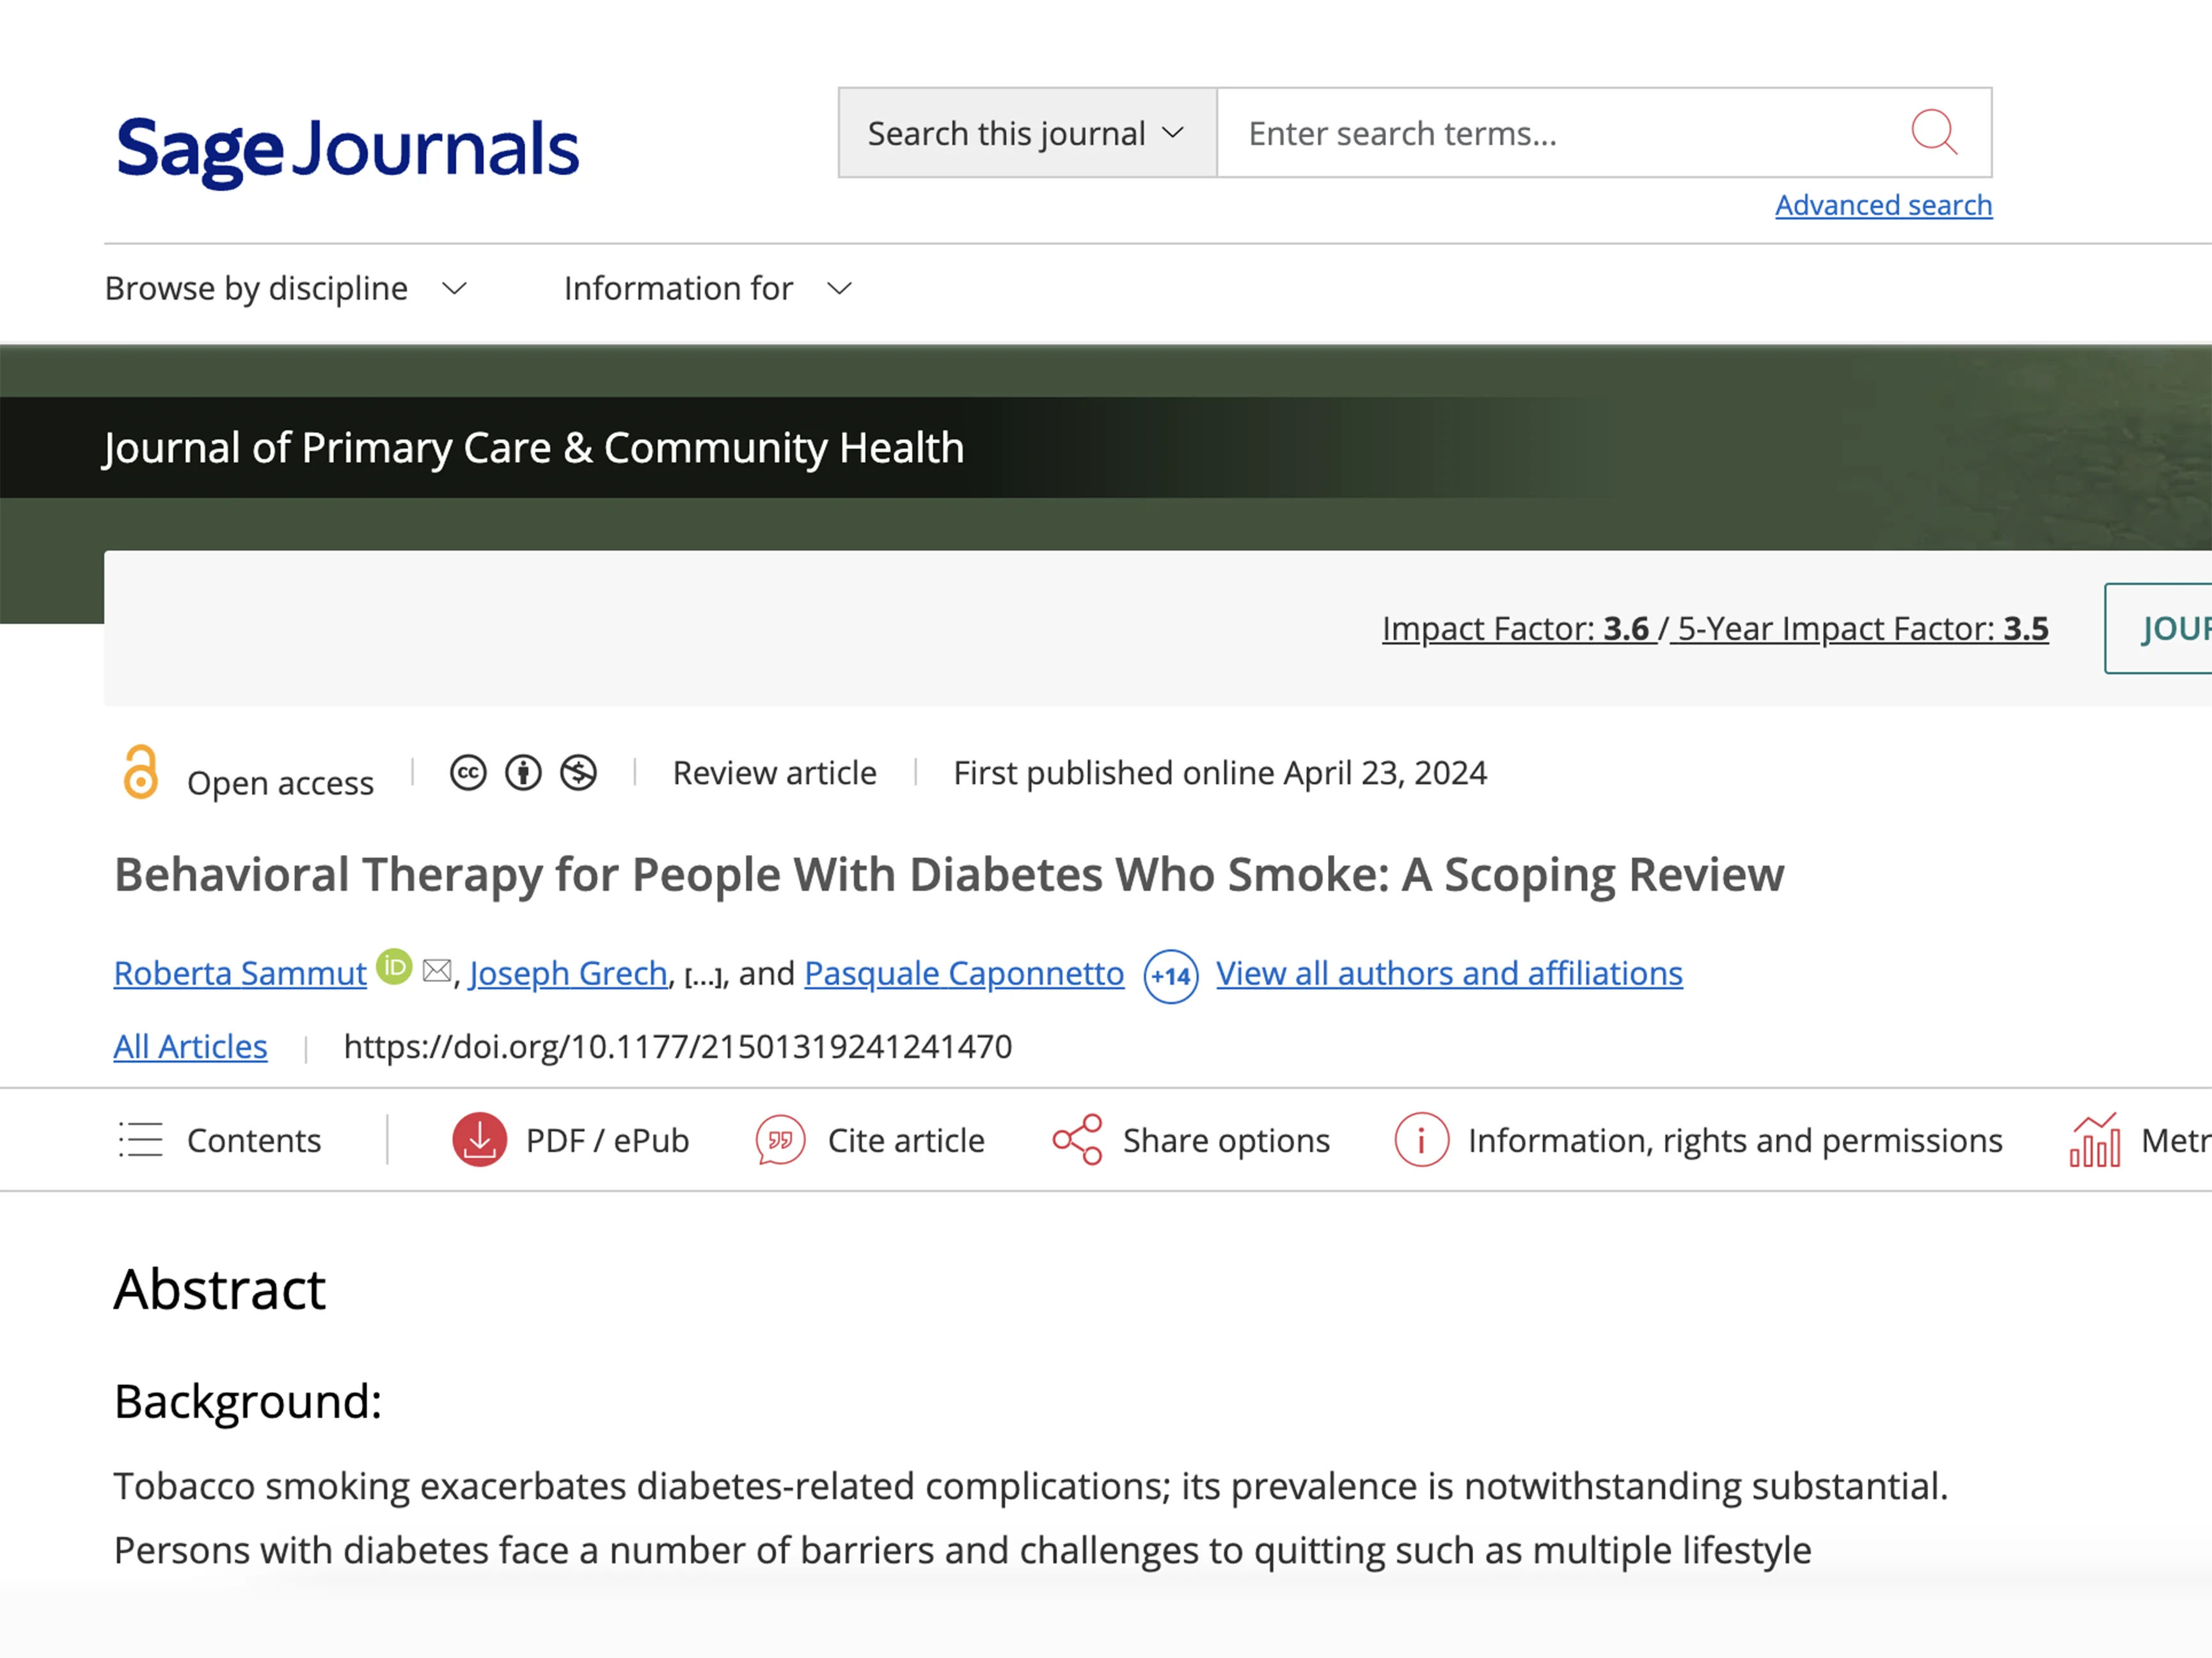Open Journal of Primary Care & Community Health
The height and width of the screenshot is (1658, 2212).
click(x=533, y=448)
